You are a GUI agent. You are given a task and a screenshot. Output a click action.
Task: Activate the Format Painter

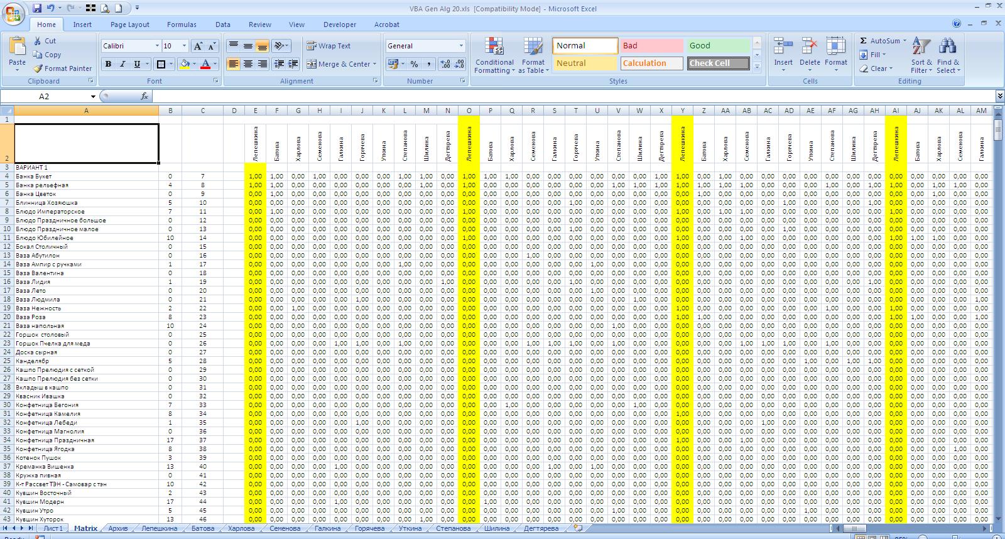tap(63, 68)
